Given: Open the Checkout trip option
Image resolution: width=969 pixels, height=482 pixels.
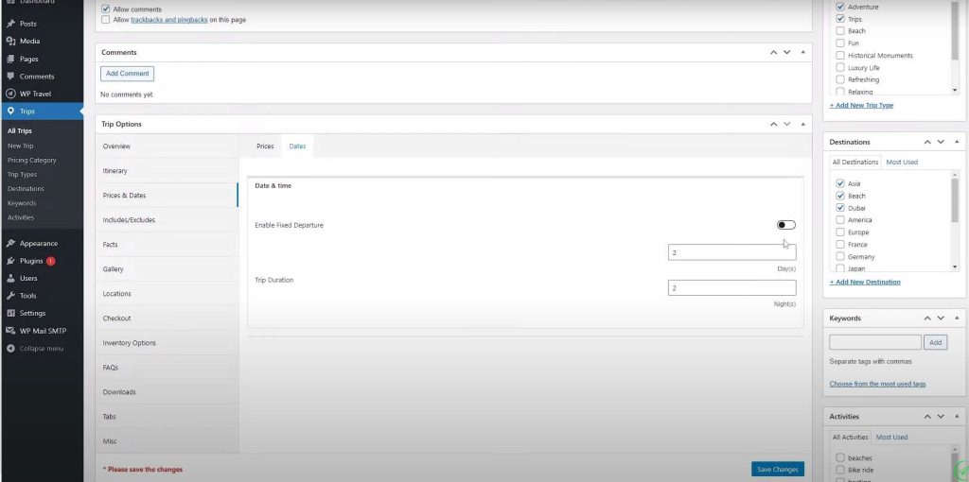Looking at the screenshot, I should pos(167,318).
